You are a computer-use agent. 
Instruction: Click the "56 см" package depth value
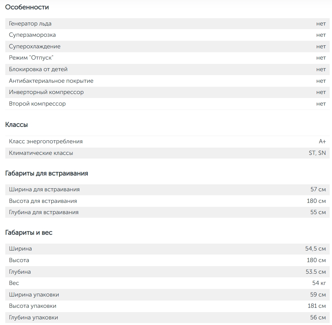[x=318, y=317]
